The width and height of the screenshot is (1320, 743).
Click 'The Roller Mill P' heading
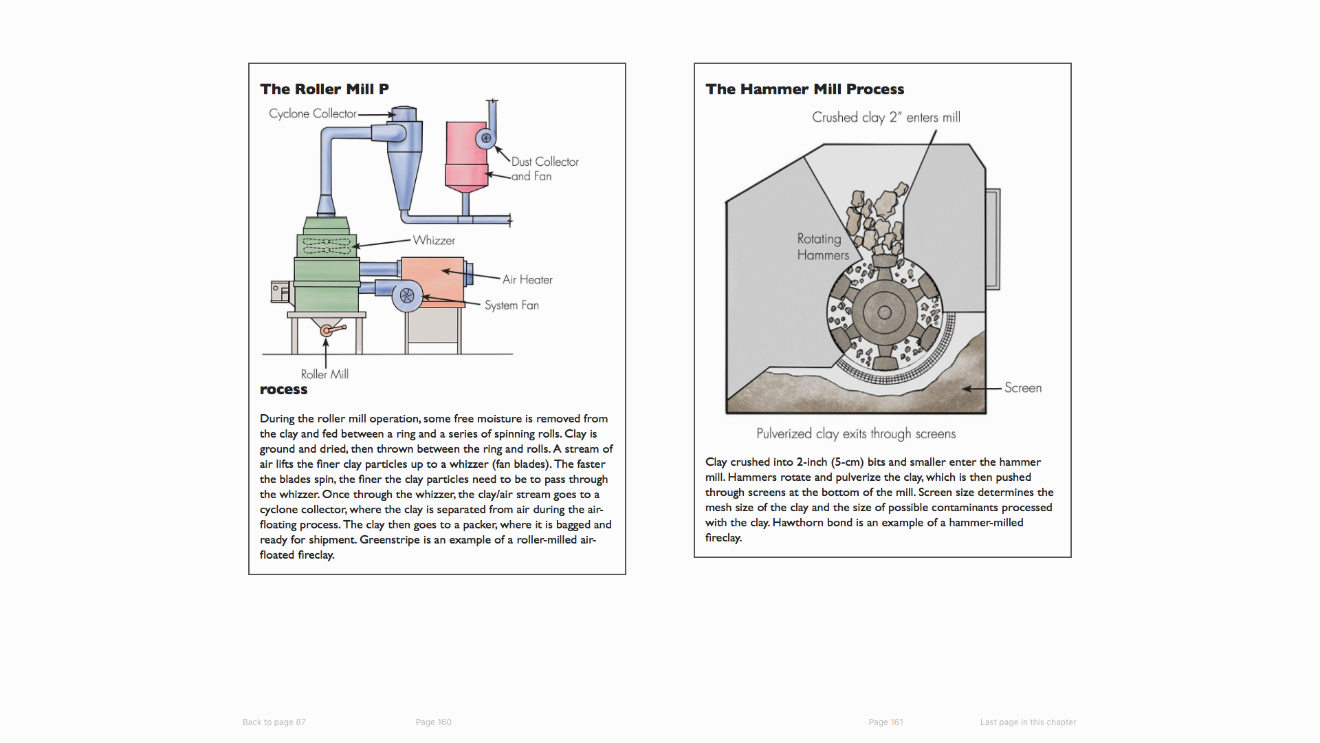tap(324, 89)
